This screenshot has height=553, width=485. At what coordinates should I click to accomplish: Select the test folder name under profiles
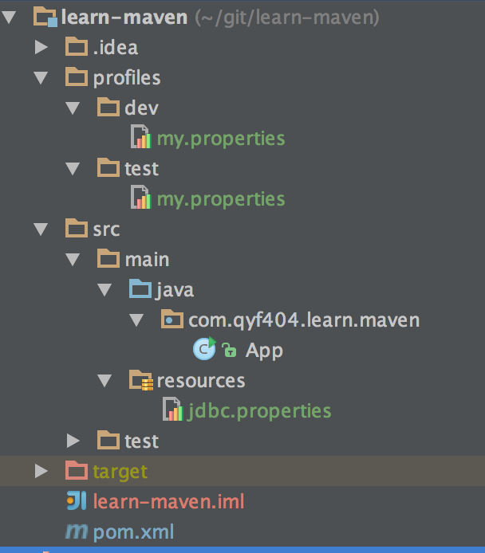[141, 169]
